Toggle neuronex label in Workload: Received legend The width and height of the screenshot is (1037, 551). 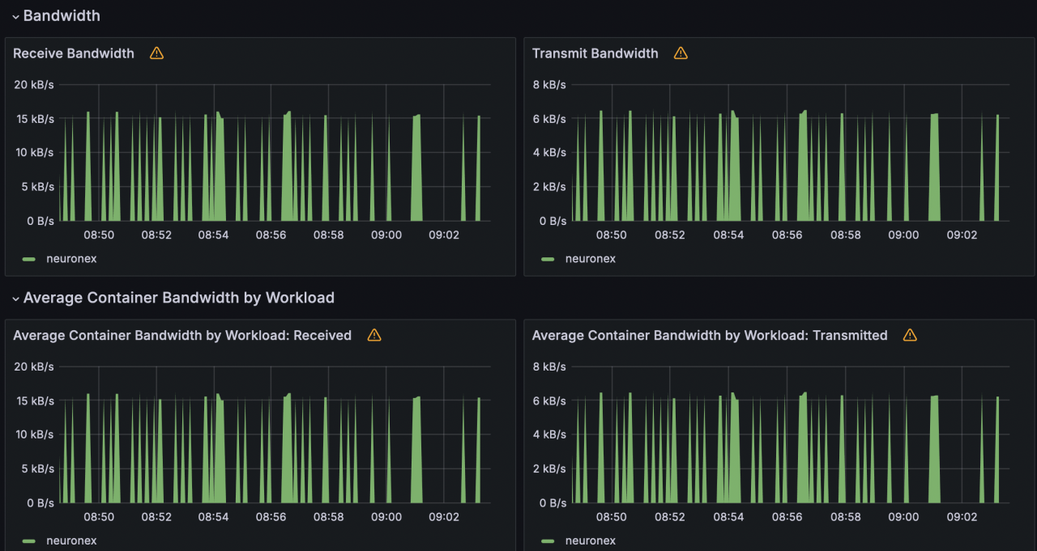[x=71, y=540]
